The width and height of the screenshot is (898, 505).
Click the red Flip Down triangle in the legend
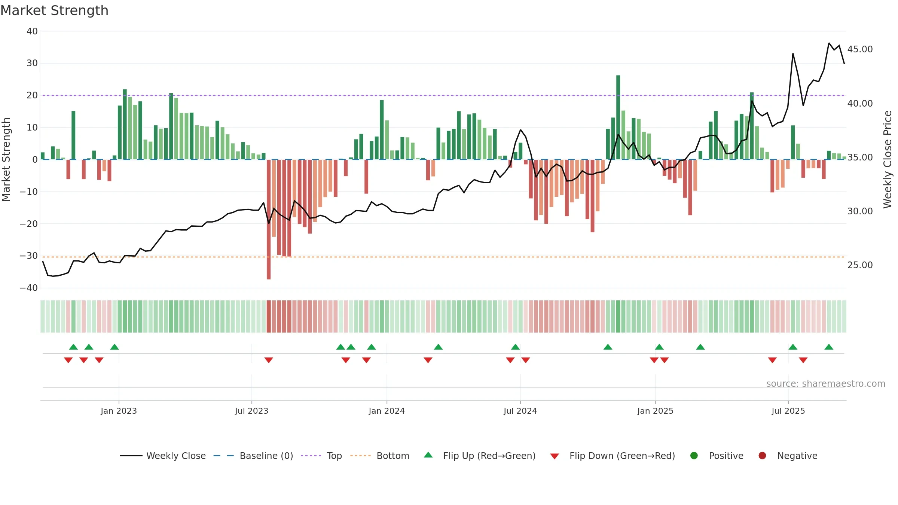[x=555, y=456]
